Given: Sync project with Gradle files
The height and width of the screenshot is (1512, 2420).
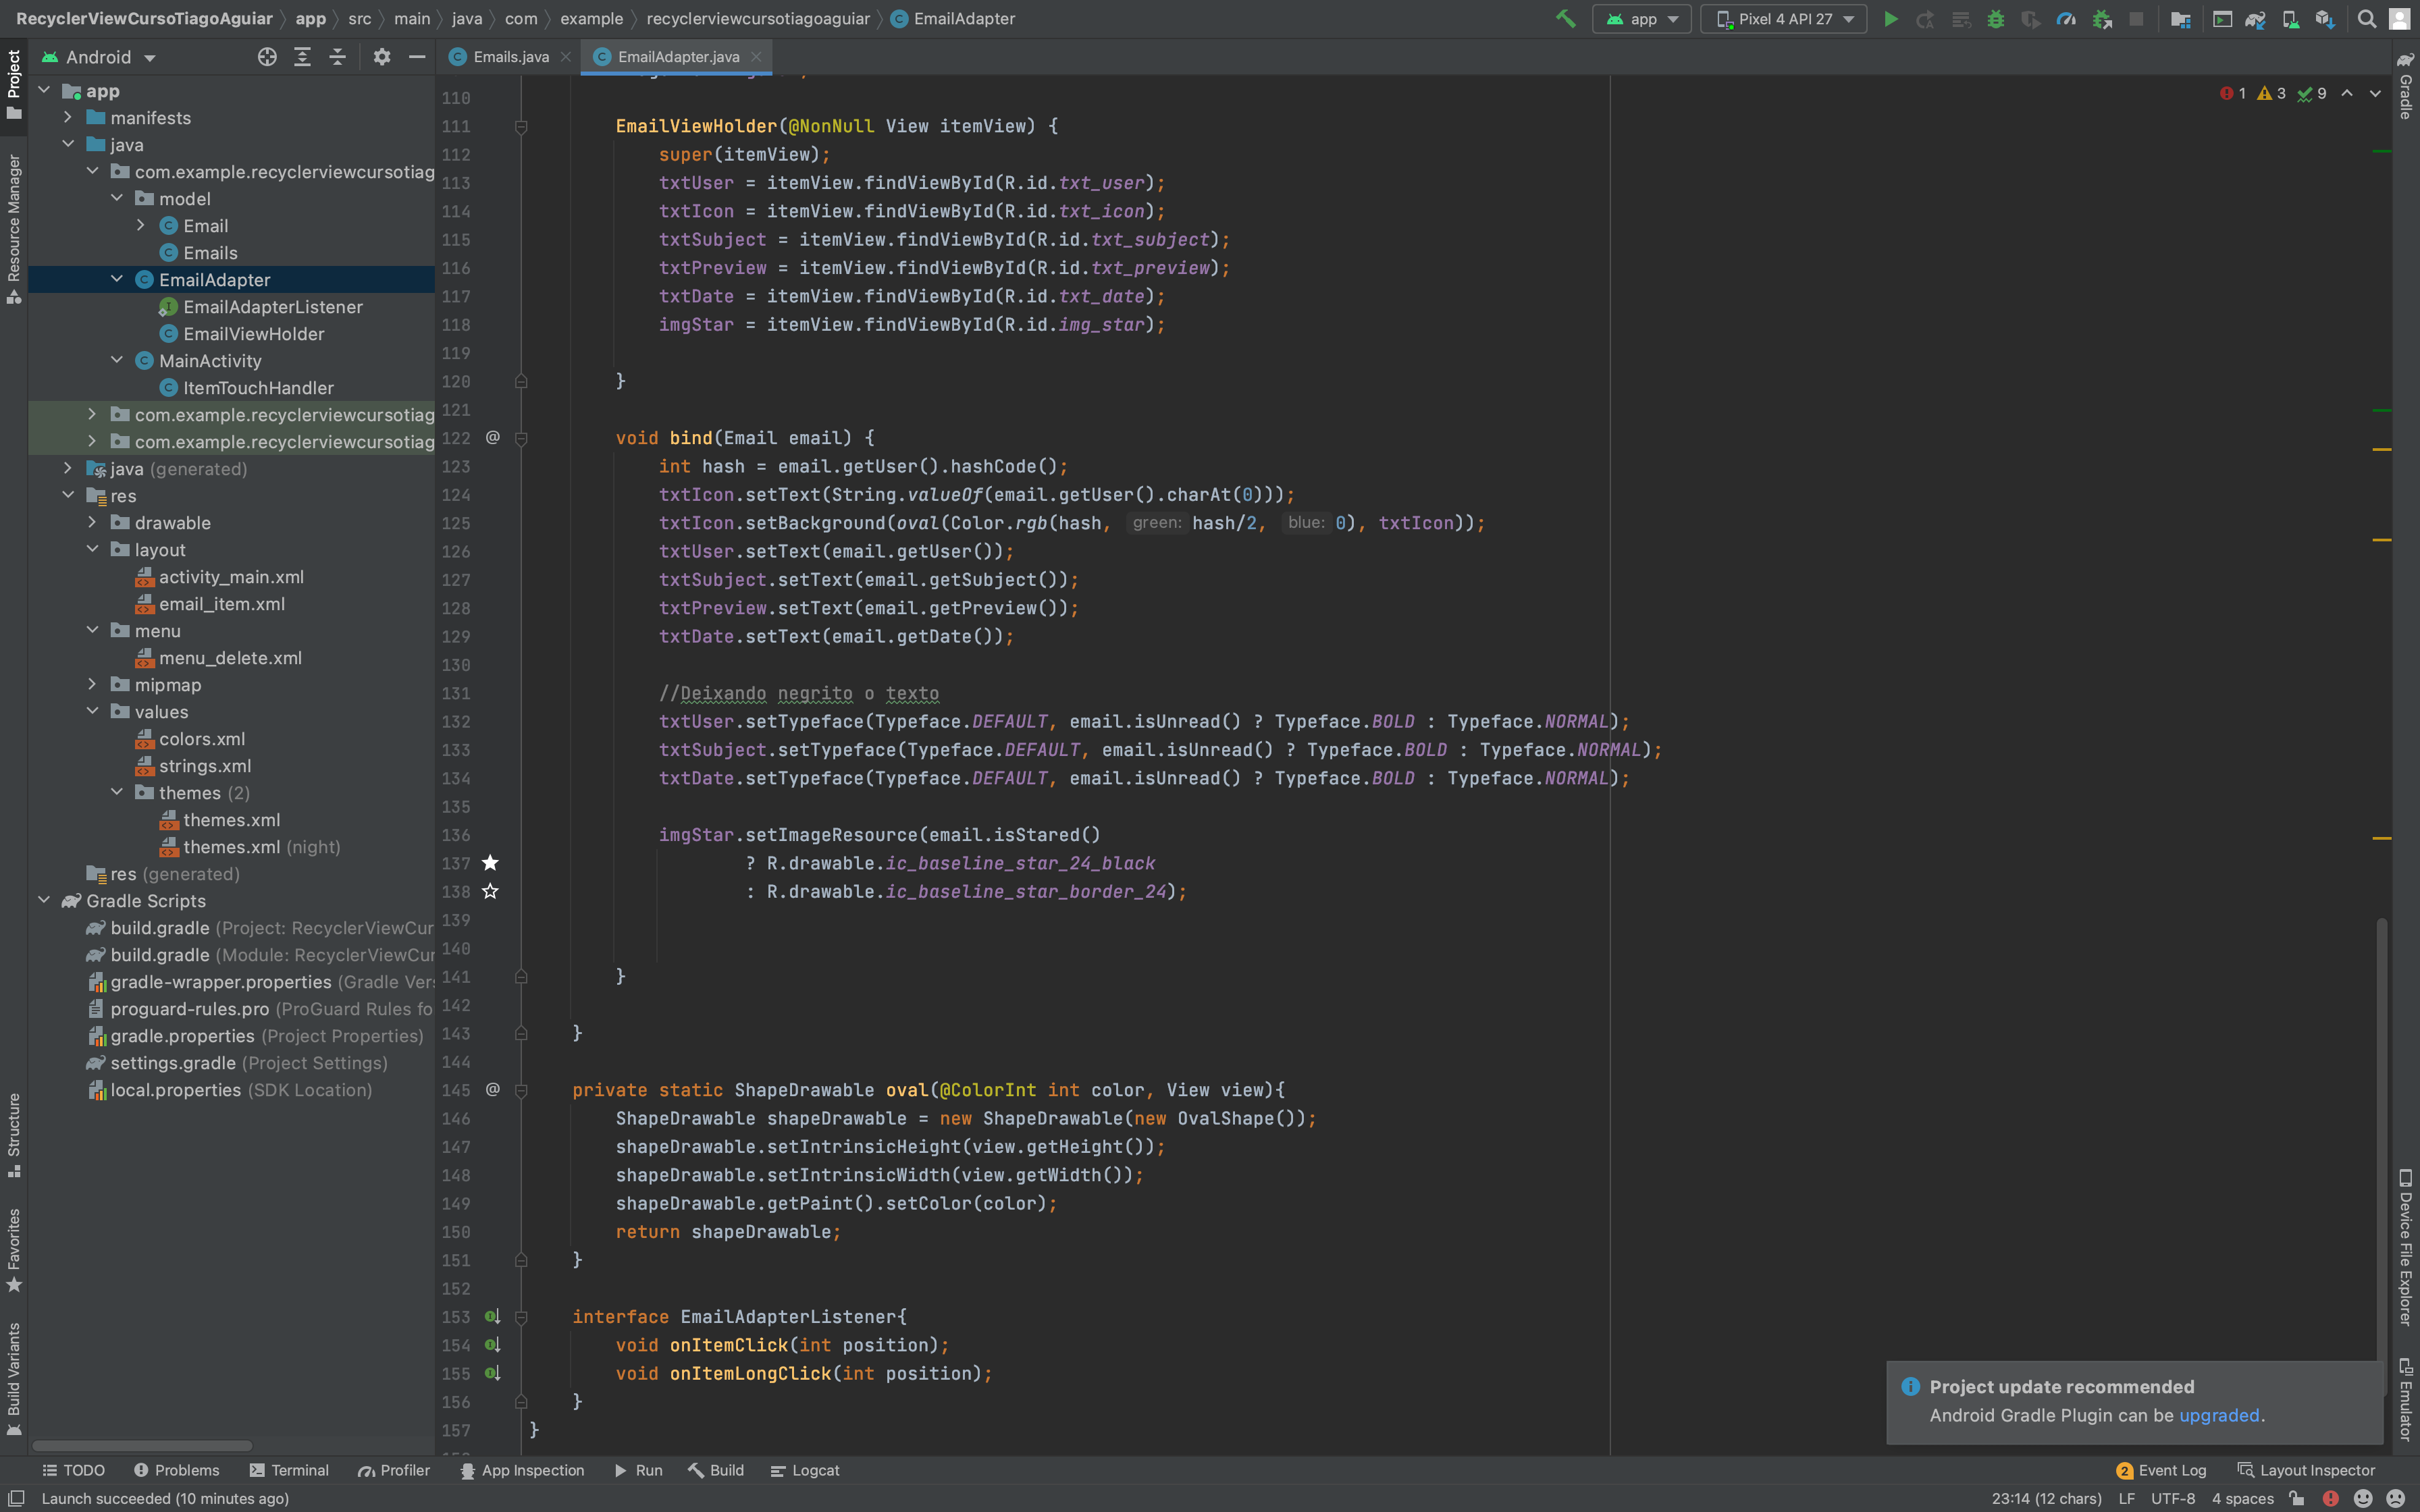Looking at the screenshot, I should 2255,18.
